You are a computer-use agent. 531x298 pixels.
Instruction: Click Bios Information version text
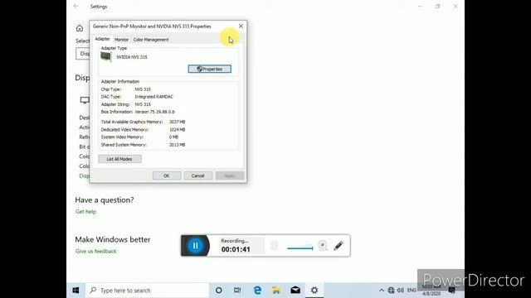pos(155,112)
